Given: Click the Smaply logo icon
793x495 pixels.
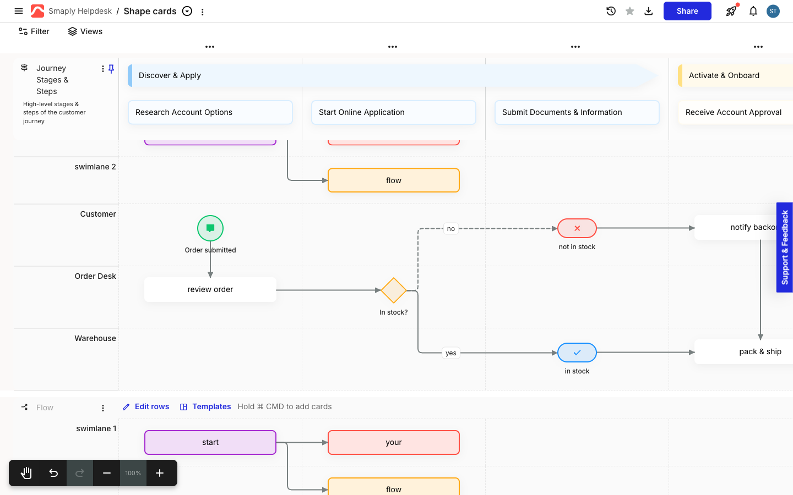Looking at the screenshot, I should point(37,11).
